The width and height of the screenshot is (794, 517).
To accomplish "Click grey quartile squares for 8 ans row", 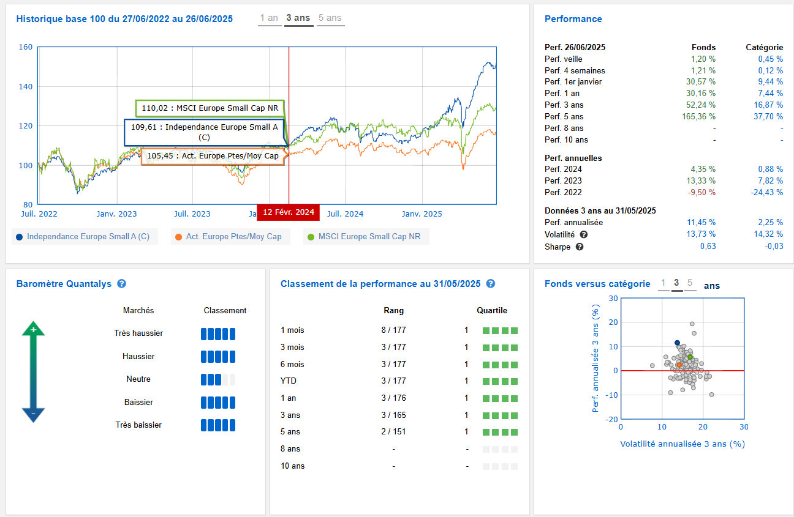I will point(500,449).
